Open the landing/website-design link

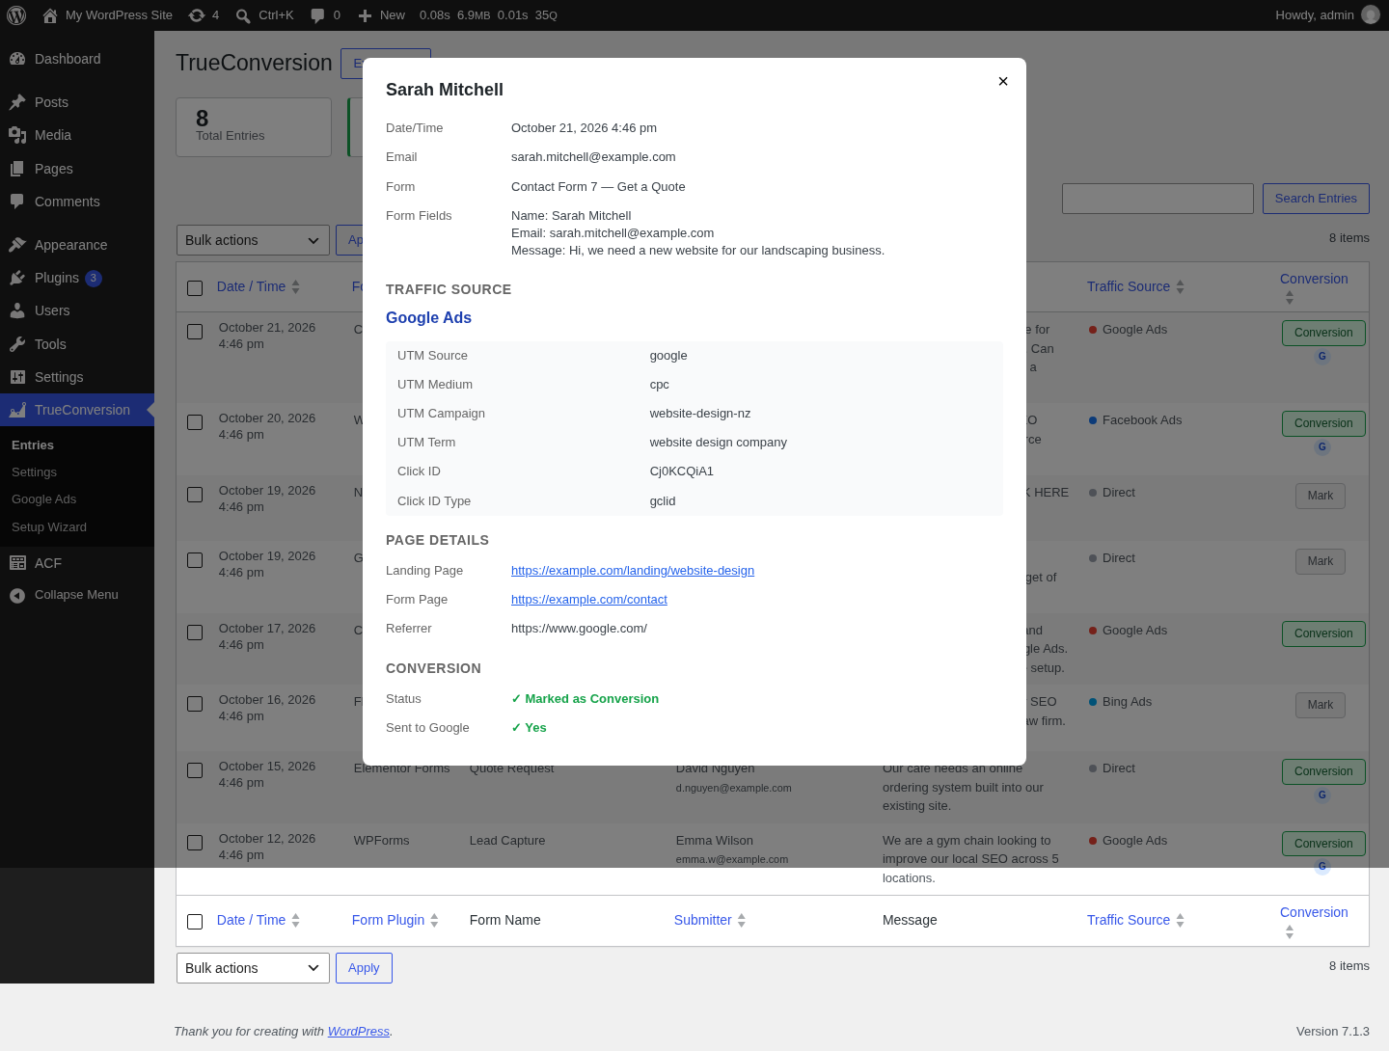tap(633, 571)
